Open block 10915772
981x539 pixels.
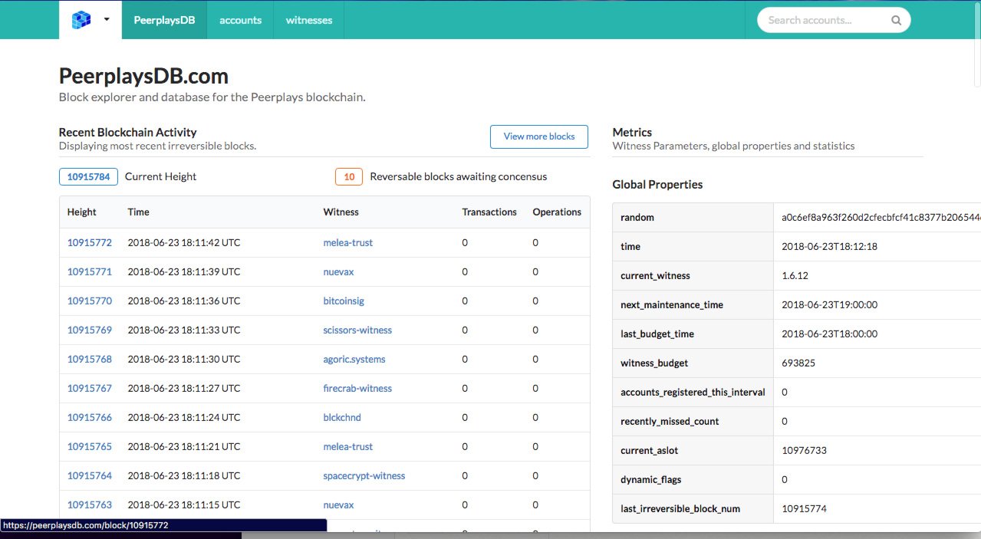(90, 243)
